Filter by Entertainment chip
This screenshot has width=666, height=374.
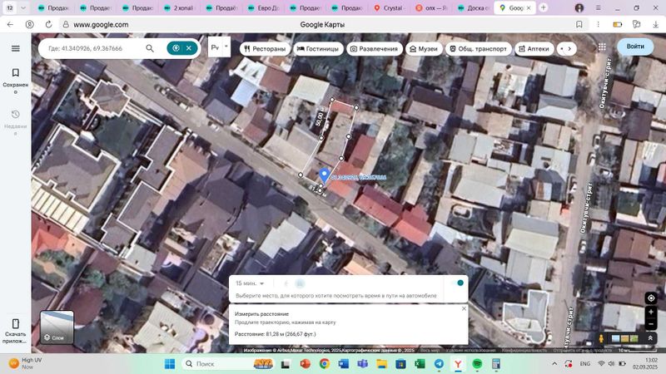(x=374, y=49)
